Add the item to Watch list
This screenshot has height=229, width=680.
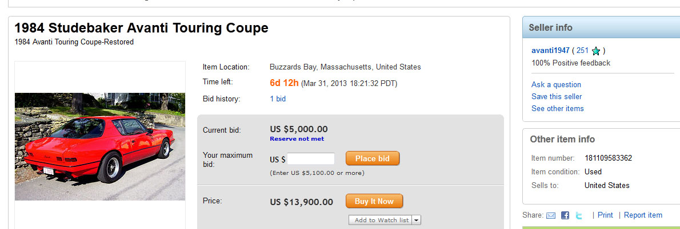point(381,220)
